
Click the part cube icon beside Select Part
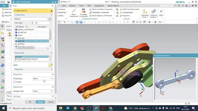[51, 11]
